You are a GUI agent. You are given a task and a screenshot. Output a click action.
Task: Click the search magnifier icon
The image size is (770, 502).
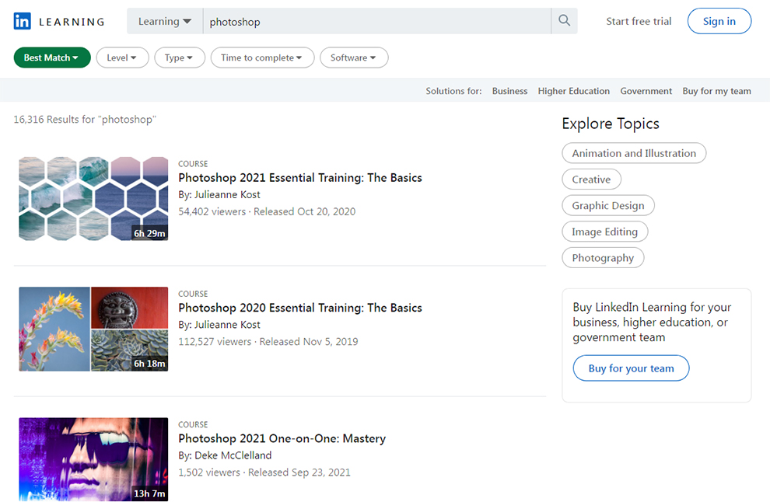(564, 21)
